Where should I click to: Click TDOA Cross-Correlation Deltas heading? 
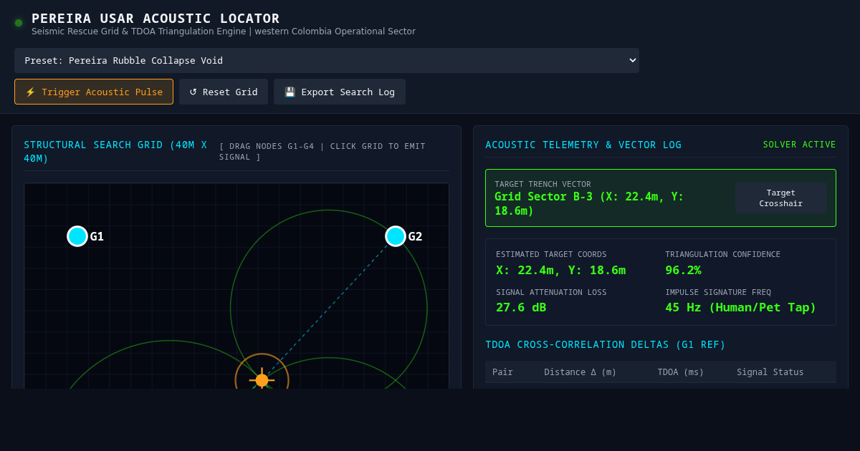pos(606,344)
